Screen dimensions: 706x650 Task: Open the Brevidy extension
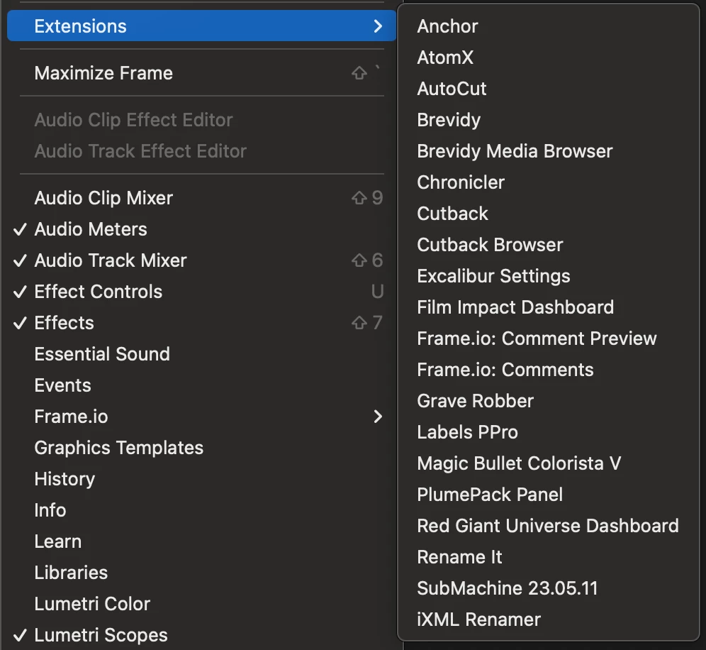(549, 120)
